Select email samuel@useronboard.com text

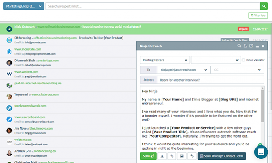[39, 122]
